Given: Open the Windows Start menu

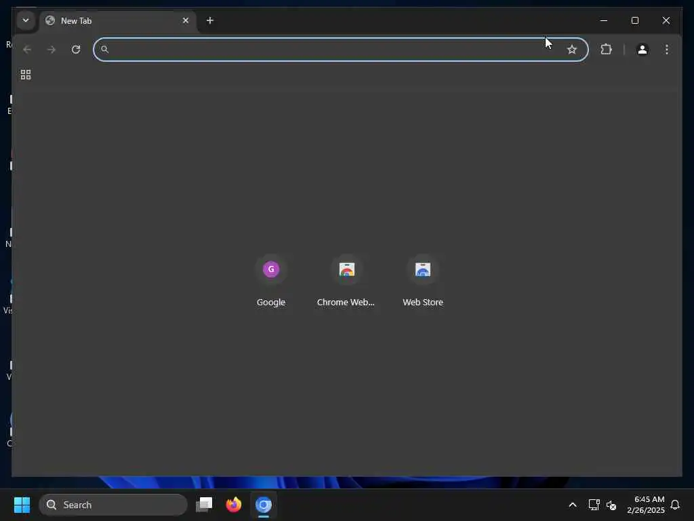Looking at the screenshot, I should tap(22, 505).
